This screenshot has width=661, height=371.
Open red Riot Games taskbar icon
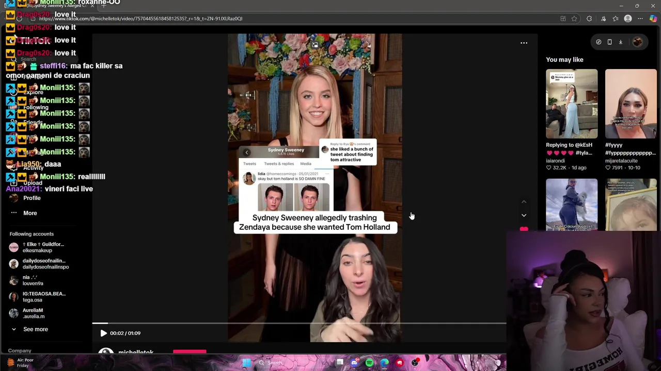point(400,363)
